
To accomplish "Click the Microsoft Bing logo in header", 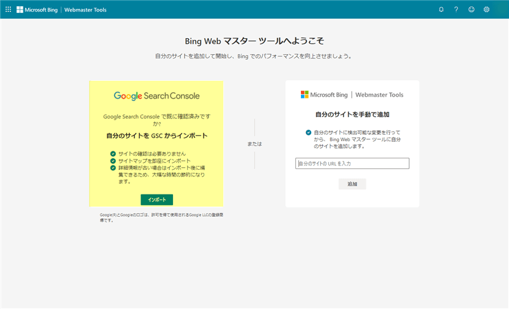I will coord(37,10).
